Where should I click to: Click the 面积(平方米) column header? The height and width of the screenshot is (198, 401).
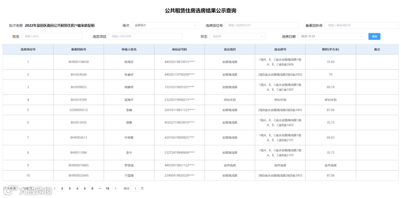[330, 50]
